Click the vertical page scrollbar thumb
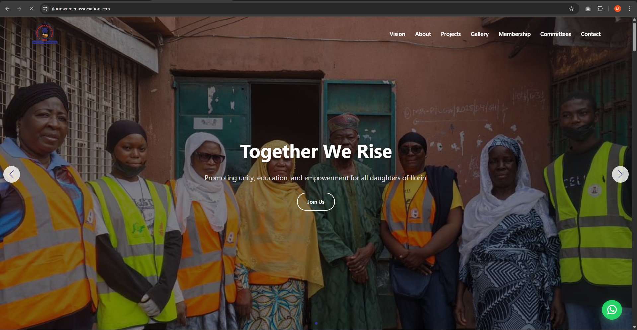 pos(634,36)
